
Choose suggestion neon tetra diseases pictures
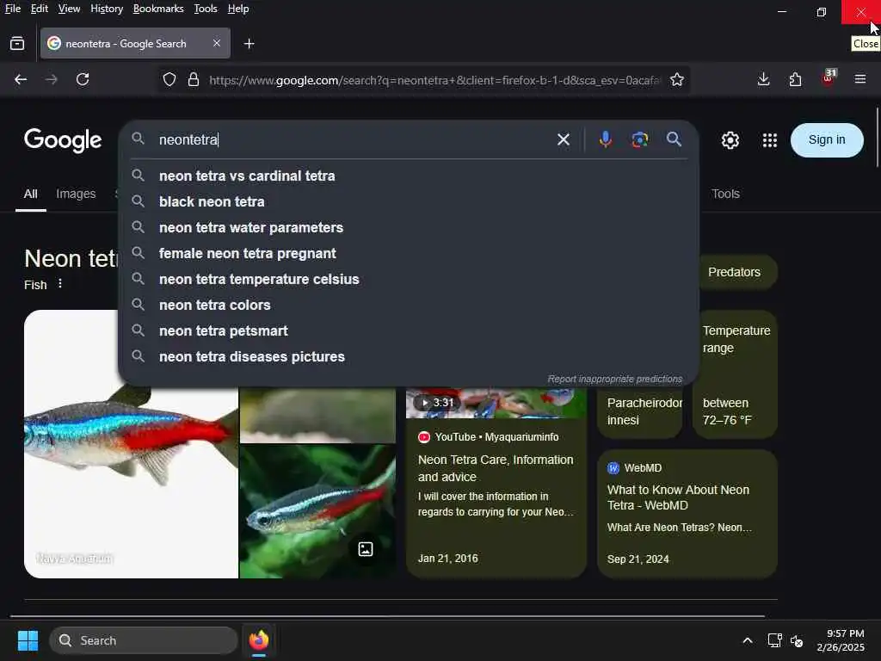coord(409,357)
